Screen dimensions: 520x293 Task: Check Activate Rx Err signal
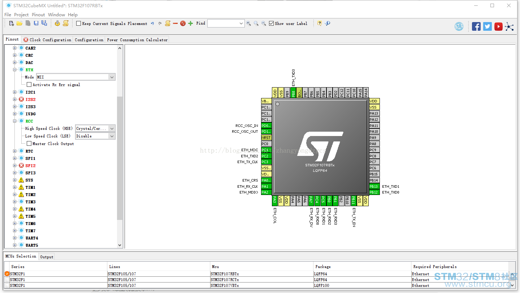point(29,85)
